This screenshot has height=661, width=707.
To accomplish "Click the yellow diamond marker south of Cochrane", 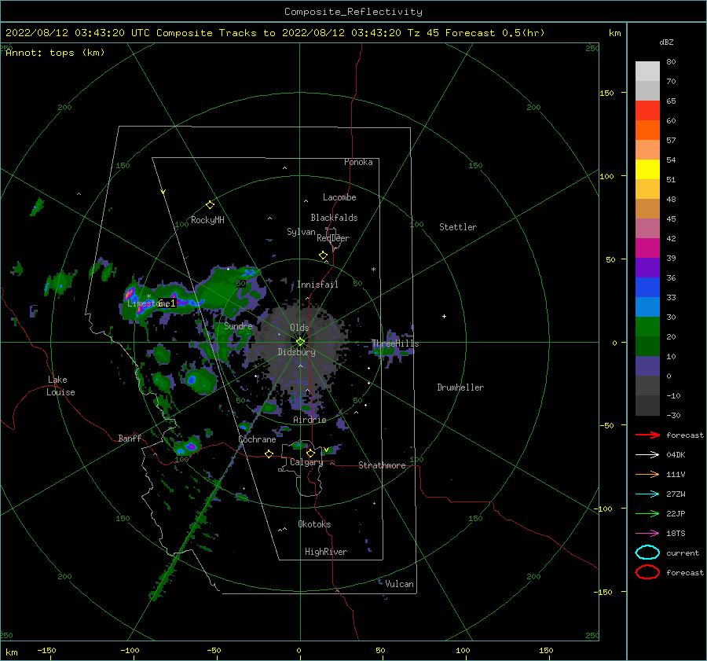I will pos(269,454).
